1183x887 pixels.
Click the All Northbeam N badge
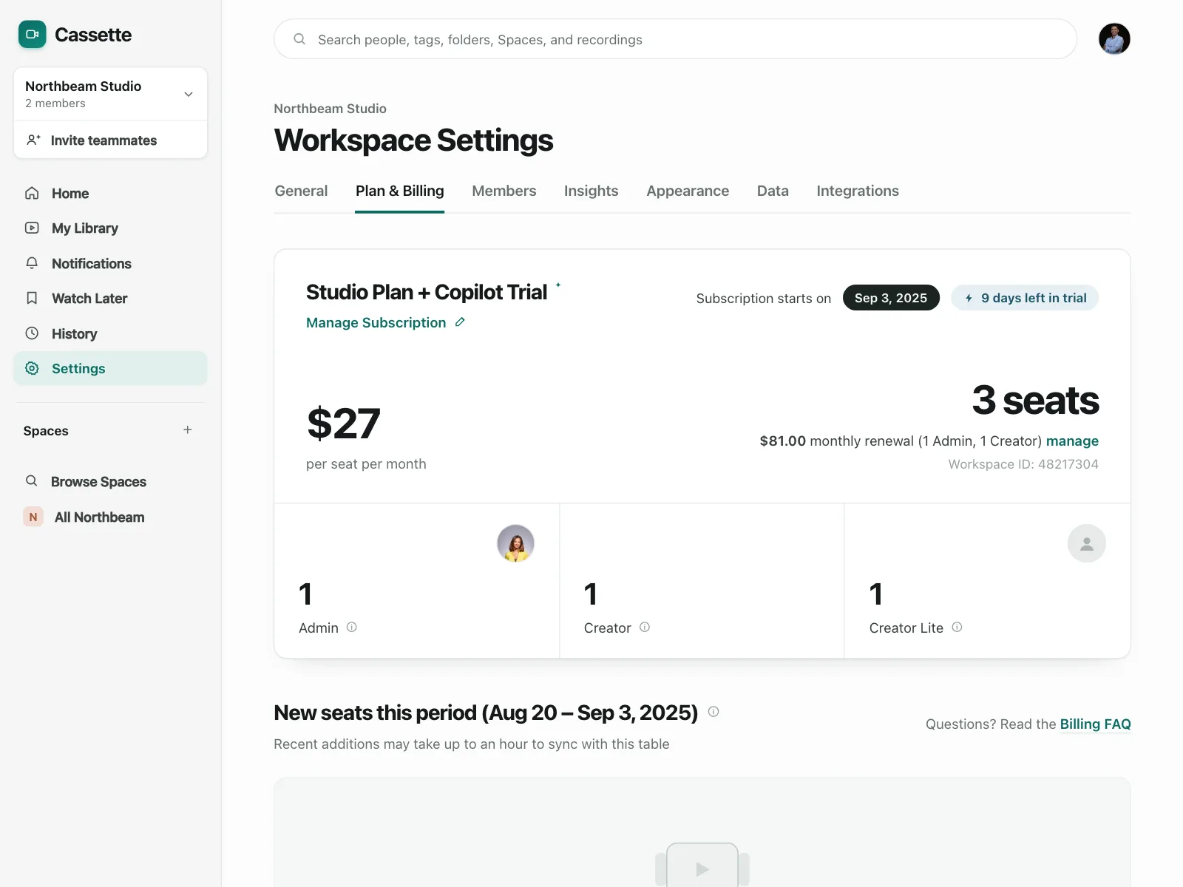tap(33, 517)
